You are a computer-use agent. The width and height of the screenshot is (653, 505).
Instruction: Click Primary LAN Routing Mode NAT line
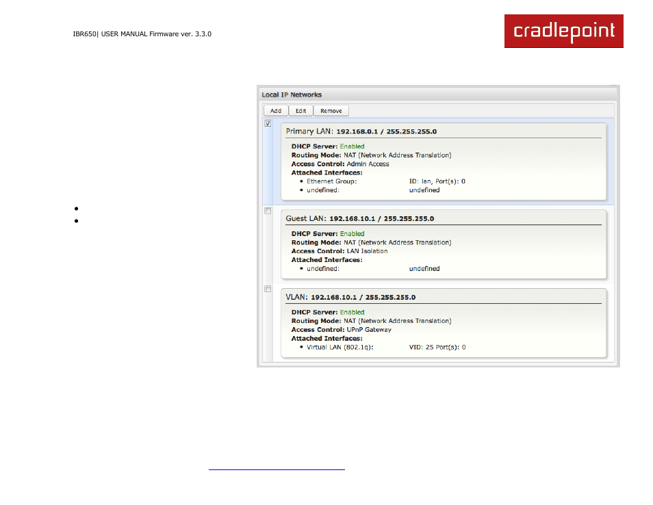371,155
